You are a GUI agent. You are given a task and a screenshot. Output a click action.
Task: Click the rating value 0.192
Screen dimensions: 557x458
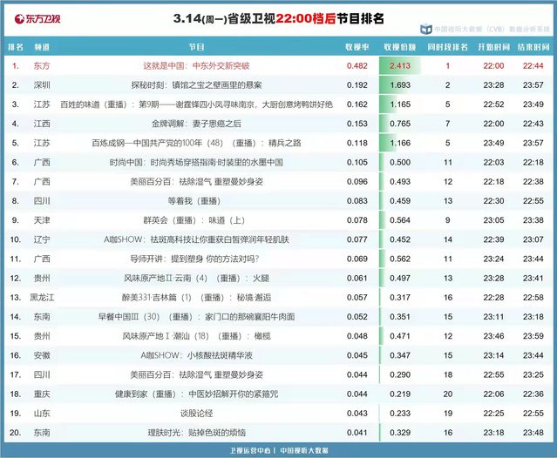pos(357,85)
